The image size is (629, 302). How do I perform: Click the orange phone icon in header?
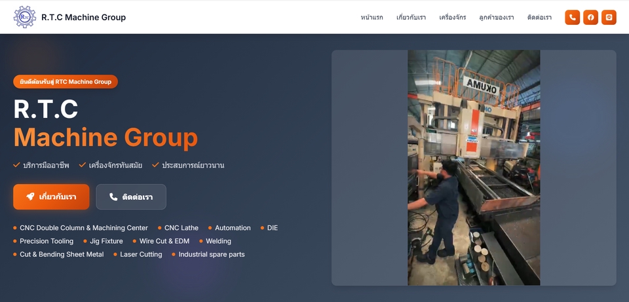[572, 17]
